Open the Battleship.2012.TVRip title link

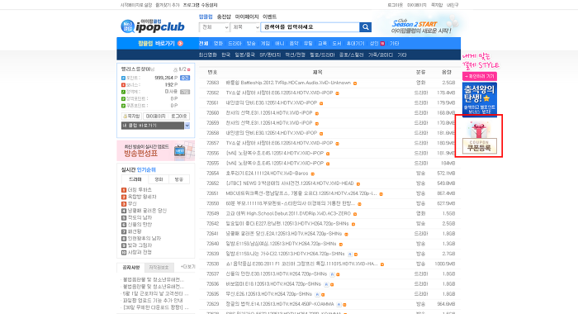(288, 83)
